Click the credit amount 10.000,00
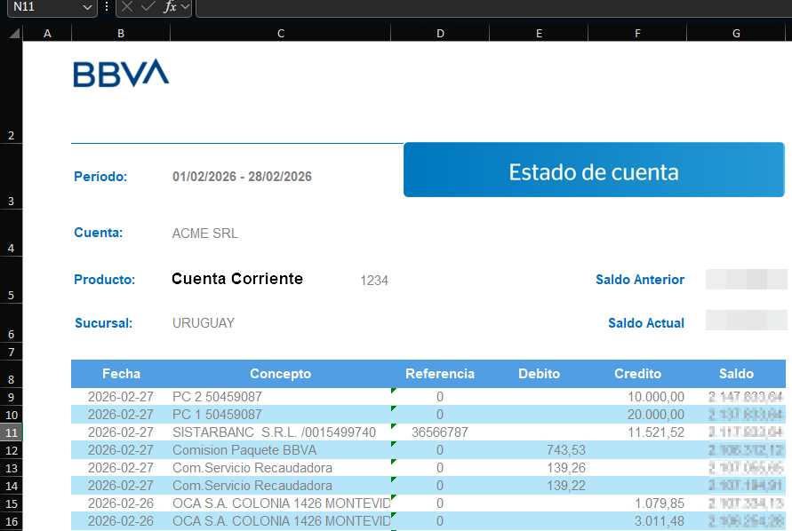Viewport: 792px width, 531px height. point(656,397)
